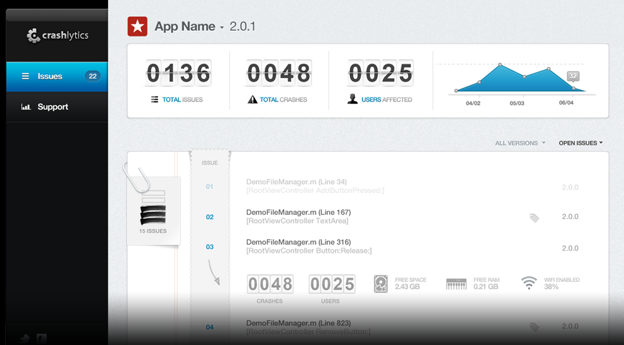Click the Support bar chart icon
Screen dimensions: 624x345
click(x=26, y=107)
